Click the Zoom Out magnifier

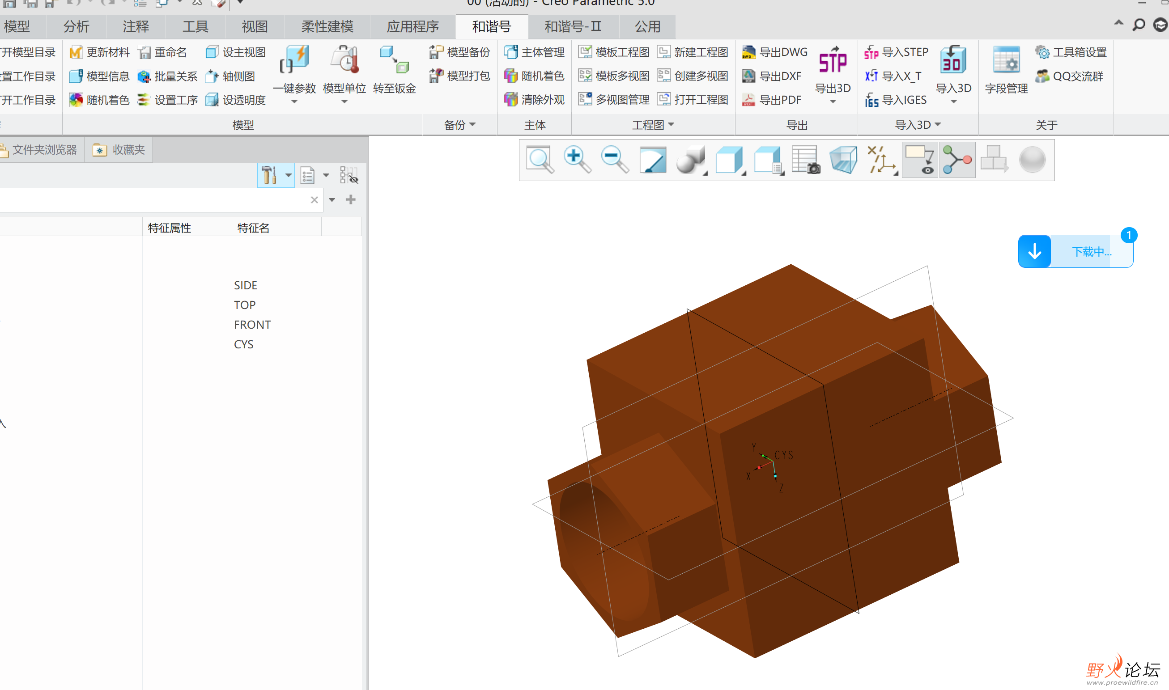coord(615,160)
